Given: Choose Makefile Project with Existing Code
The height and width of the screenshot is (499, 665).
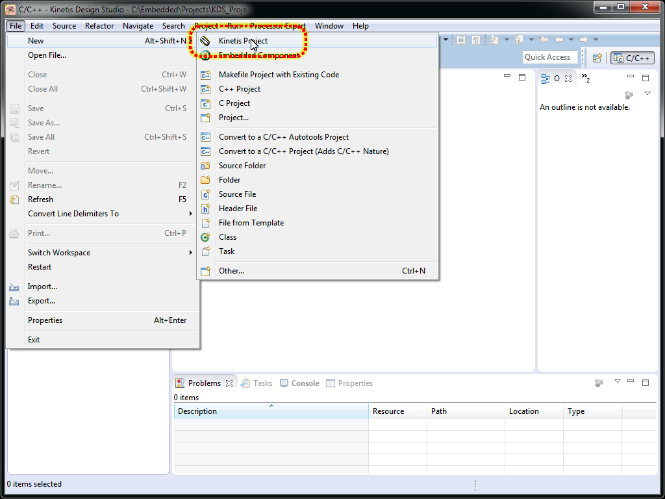Looking at the screenshot, I should (x=317, y=75).
